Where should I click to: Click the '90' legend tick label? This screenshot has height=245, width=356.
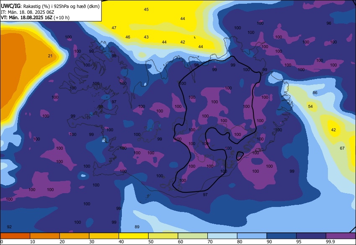tap(269, 242)
